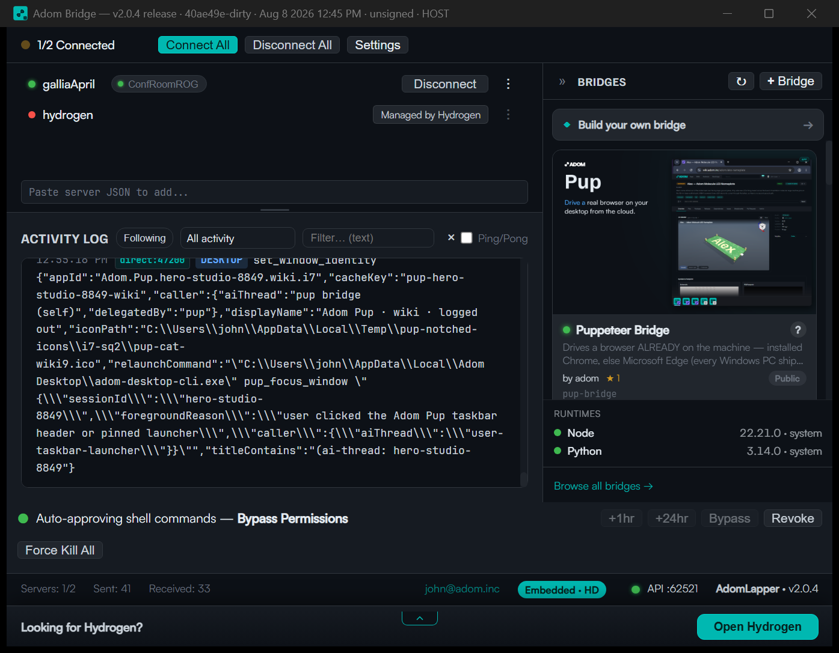The width and height of the screenshot is (839, 653).
Task: Open the Puppeteer Bridge help question mark
Action: click(798, 330)
